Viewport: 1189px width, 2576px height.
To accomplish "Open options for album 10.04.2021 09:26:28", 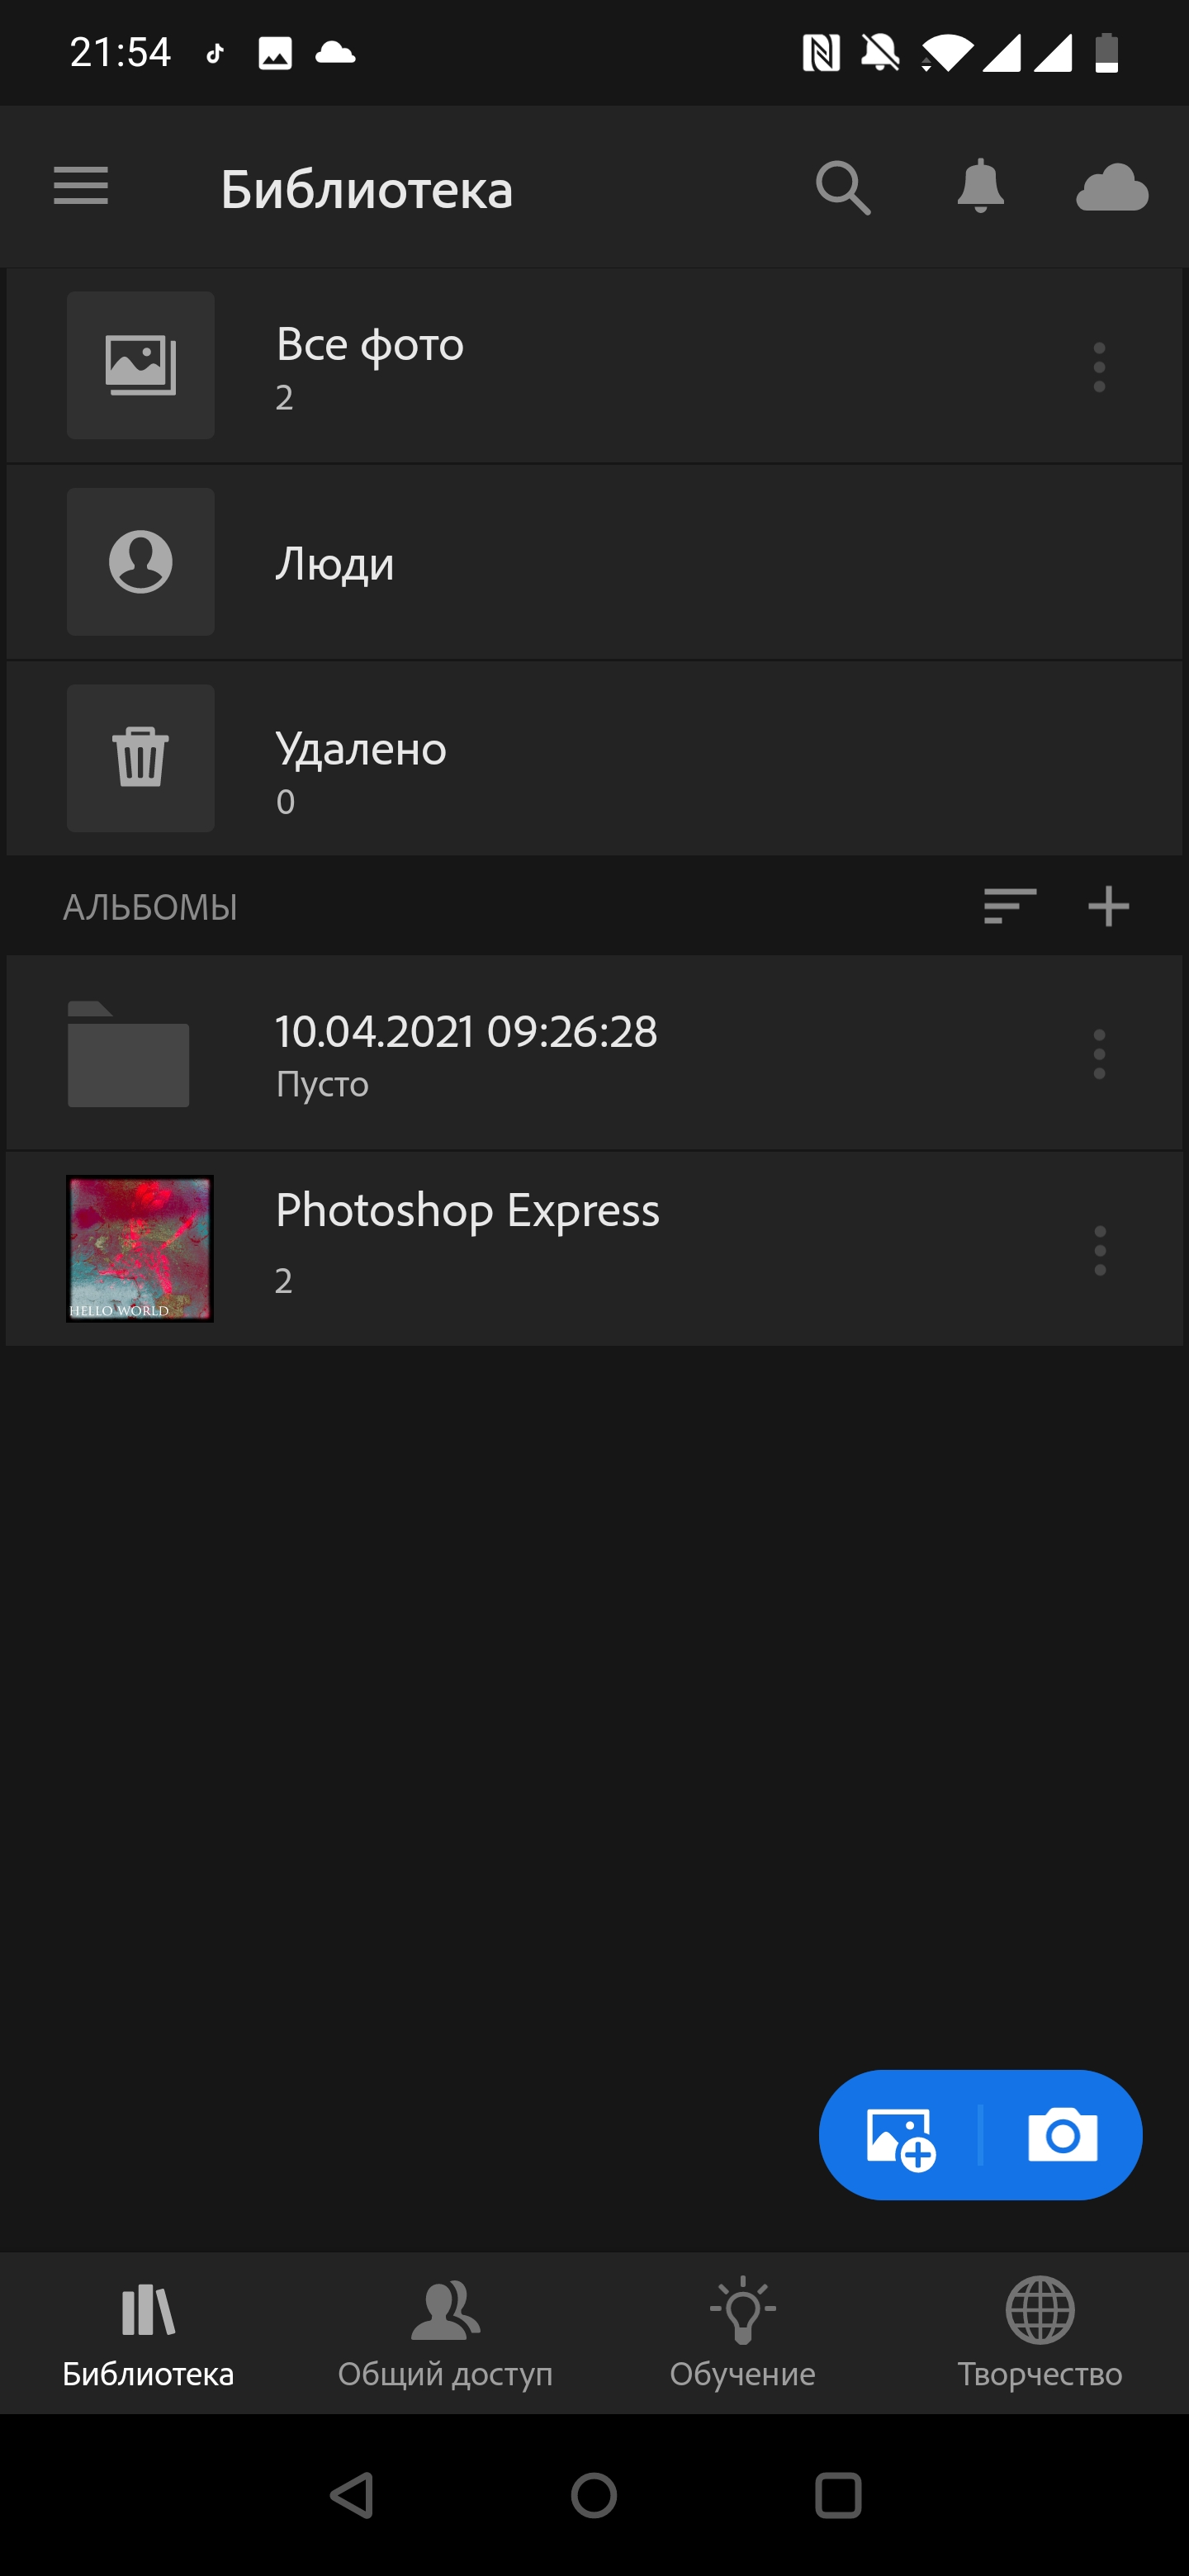I will pos(1099,1054).
